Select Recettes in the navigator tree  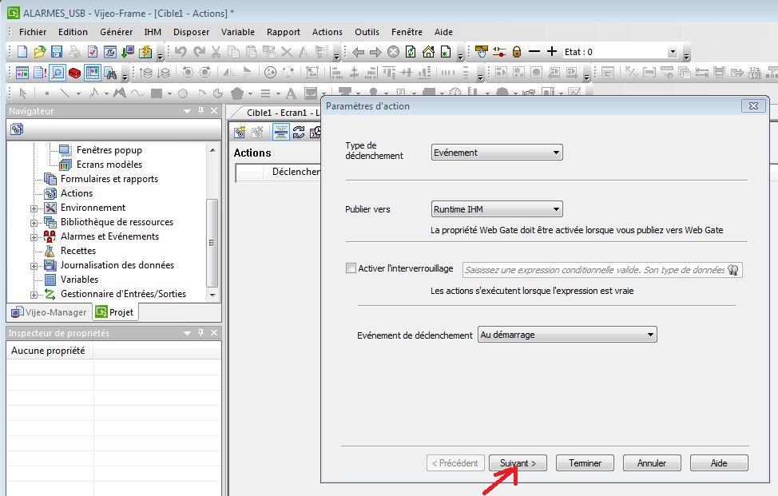click(x=77, y=251)
